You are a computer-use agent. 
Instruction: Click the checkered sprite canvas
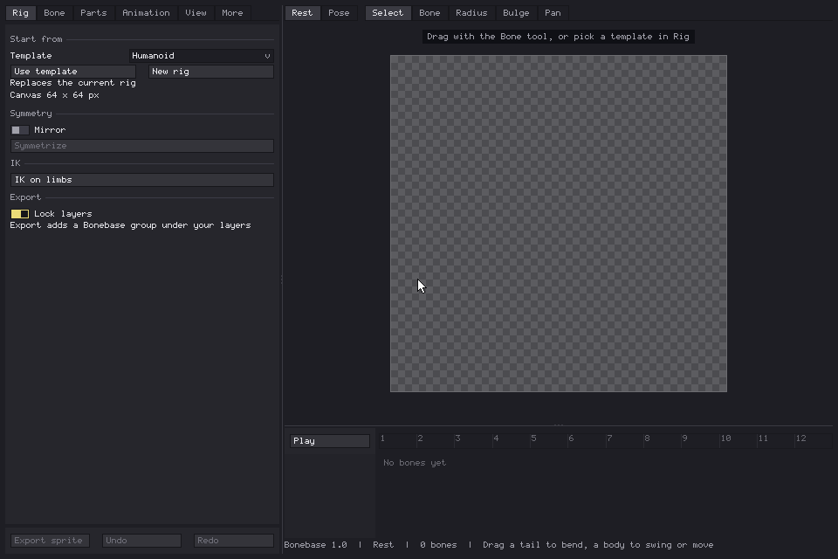click(559, 224)
